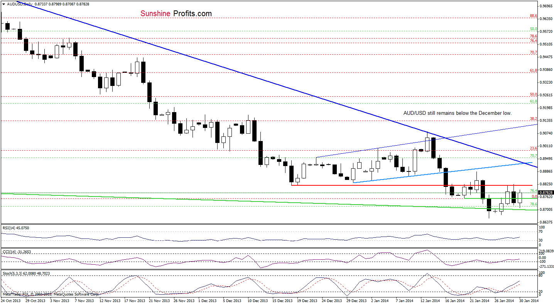Click date label 24 Oct 2013

tap(10, 300)
